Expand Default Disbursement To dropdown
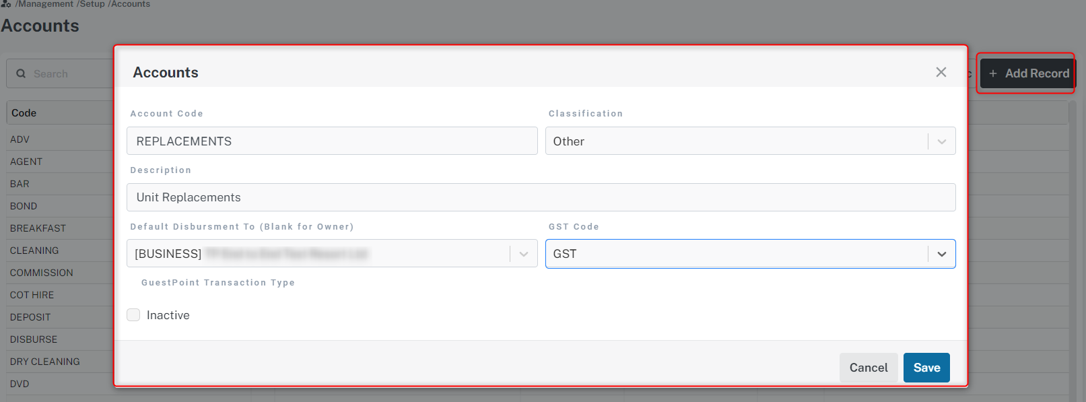The height and width of the screenshot is (402, 1086). (x=523, y=254)
